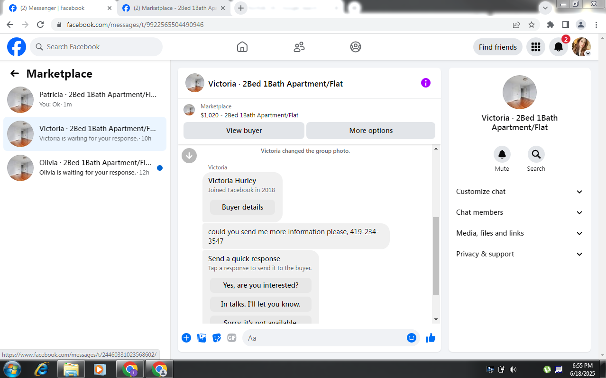Click the taskbar clock showing 6:55 PM
Viewport: 606px width, 378px height.
pyautogui.click(x=583, y=369)
